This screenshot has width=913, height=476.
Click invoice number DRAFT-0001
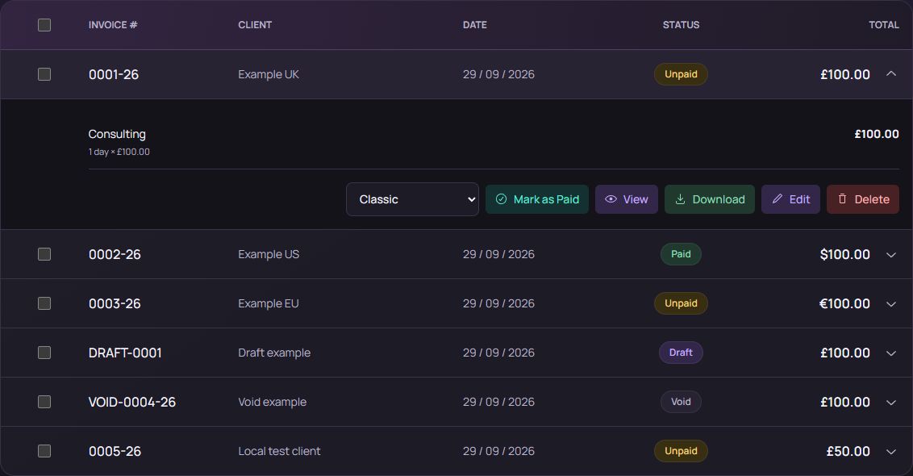[x=125, y=353]
